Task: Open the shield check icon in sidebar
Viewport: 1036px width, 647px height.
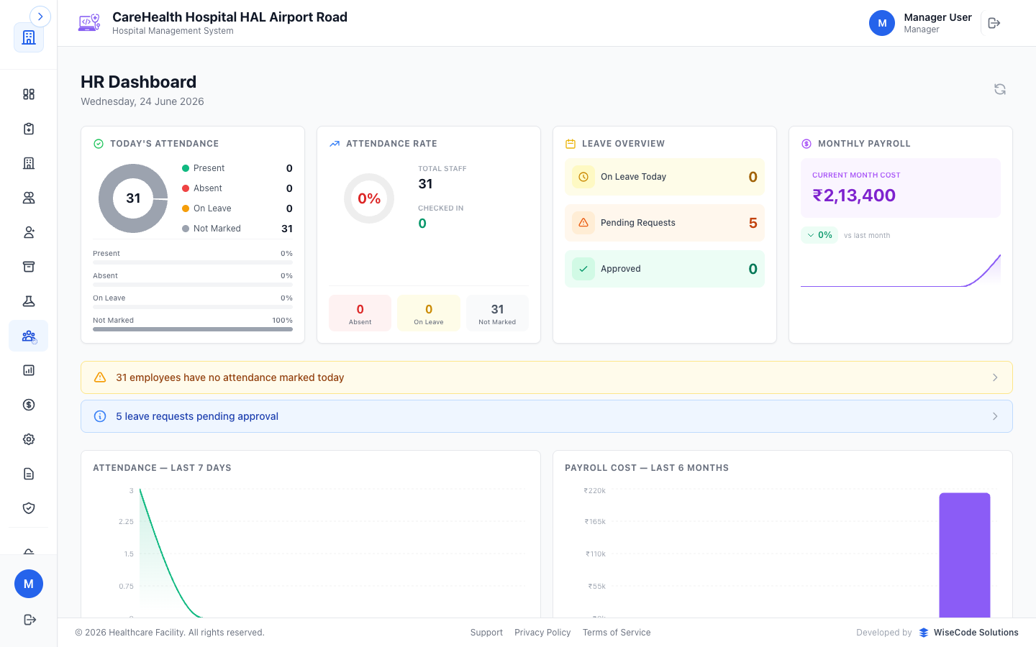Action: tap(29, 508)
